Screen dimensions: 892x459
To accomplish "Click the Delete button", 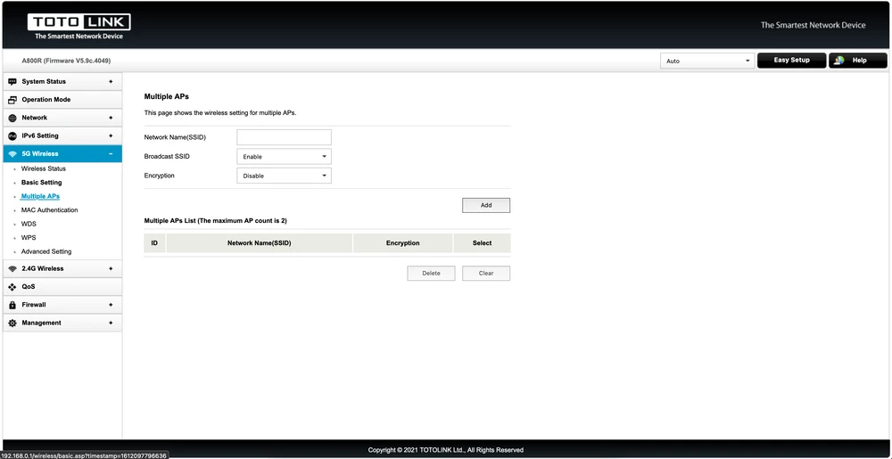I will (431, 274).
